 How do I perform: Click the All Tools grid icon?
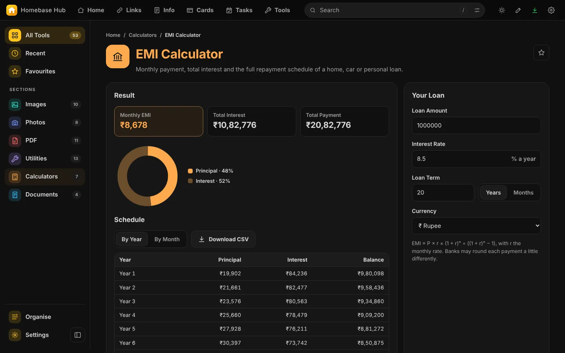(x=15, y=35)
